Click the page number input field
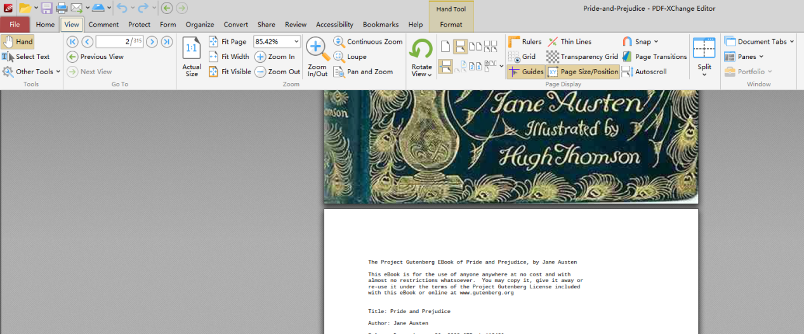Viewport: 804px width, 334px height. pyautogui.click(x=119, y=42)
